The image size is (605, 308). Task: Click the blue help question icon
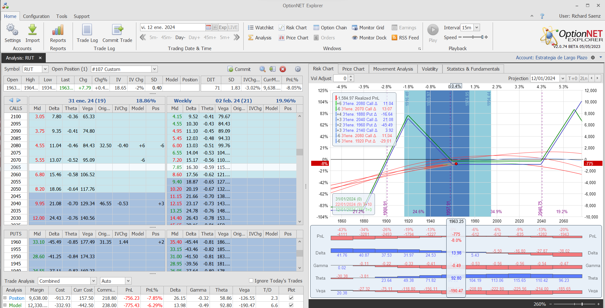(x=542, y=16)
